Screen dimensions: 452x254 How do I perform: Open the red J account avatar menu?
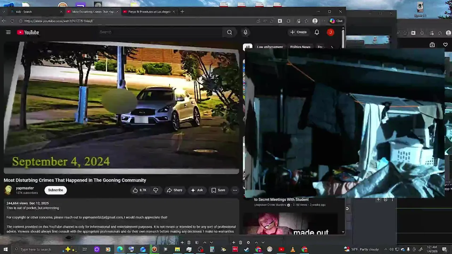click(x=331, y=32)
